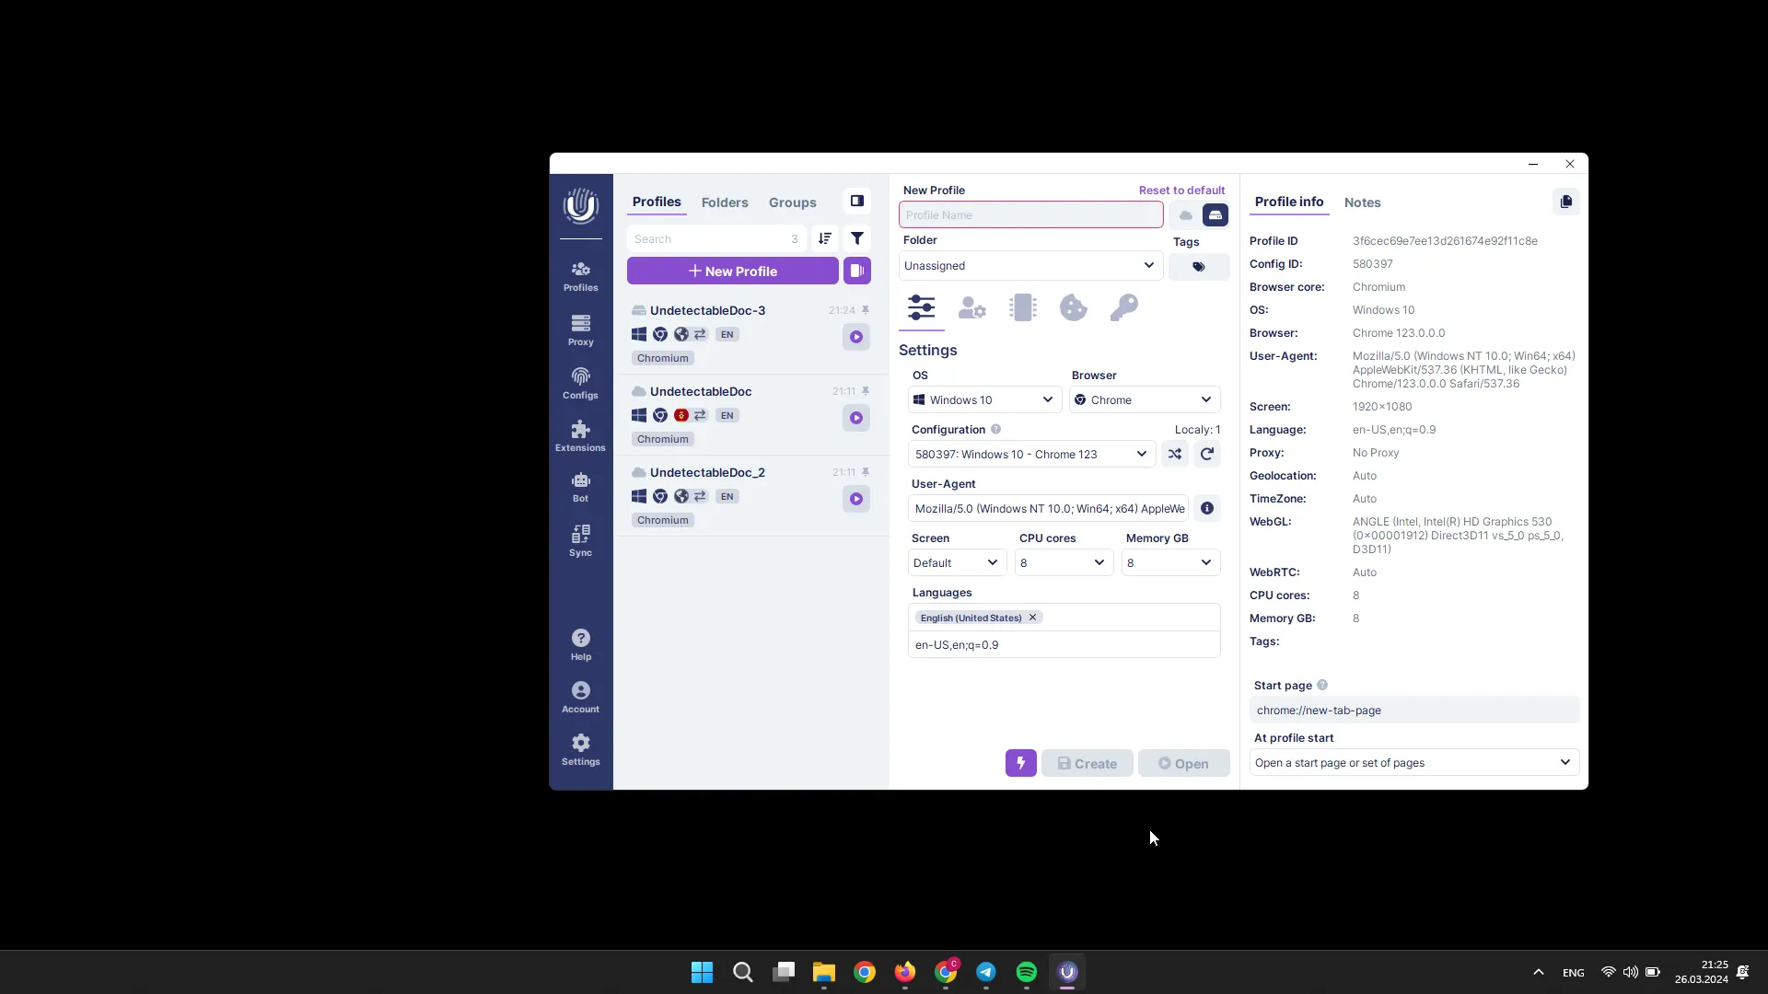Copy profile info with clipboard icon
The width and height of the screenshot is (1768, 994).
pyautogui.click(x=1566, y=202)
